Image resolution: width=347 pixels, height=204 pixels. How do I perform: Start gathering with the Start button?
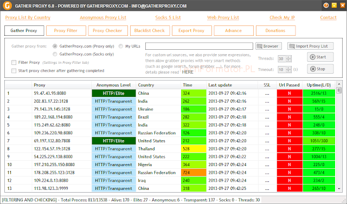pyautogui.click(x=320, y=57)
